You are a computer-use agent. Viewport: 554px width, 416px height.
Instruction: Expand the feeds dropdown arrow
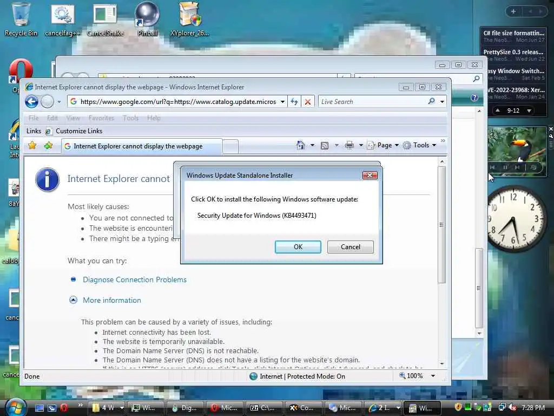(x=337, y=145)
